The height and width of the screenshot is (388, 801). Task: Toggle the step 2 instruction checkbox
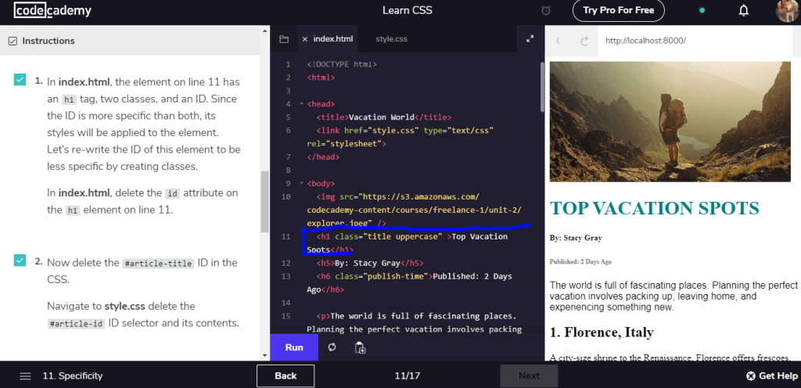pos(20,260)
